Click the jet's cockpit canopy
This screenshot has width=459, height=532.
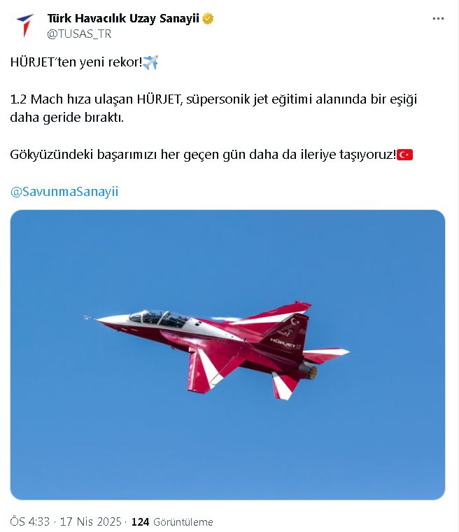pos(158,318)
